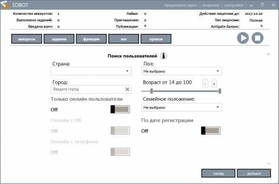Expand the Семейное положение dropdown
Screen dimensions: 279x184
tap(182, 107)
